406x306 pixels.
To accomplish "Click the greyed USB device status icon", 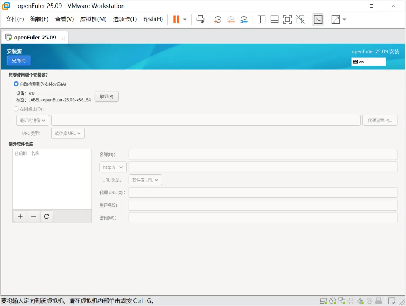I will pos(379,301).
